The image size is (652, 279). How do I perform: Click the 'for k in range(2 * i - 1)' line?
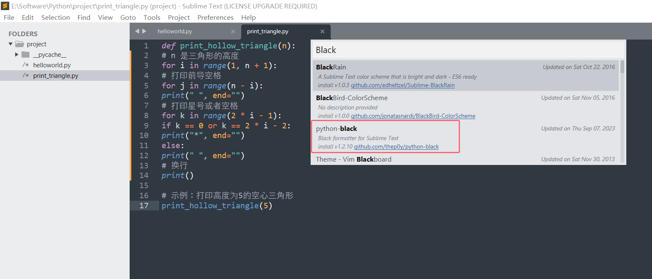(x=221, y=115)
